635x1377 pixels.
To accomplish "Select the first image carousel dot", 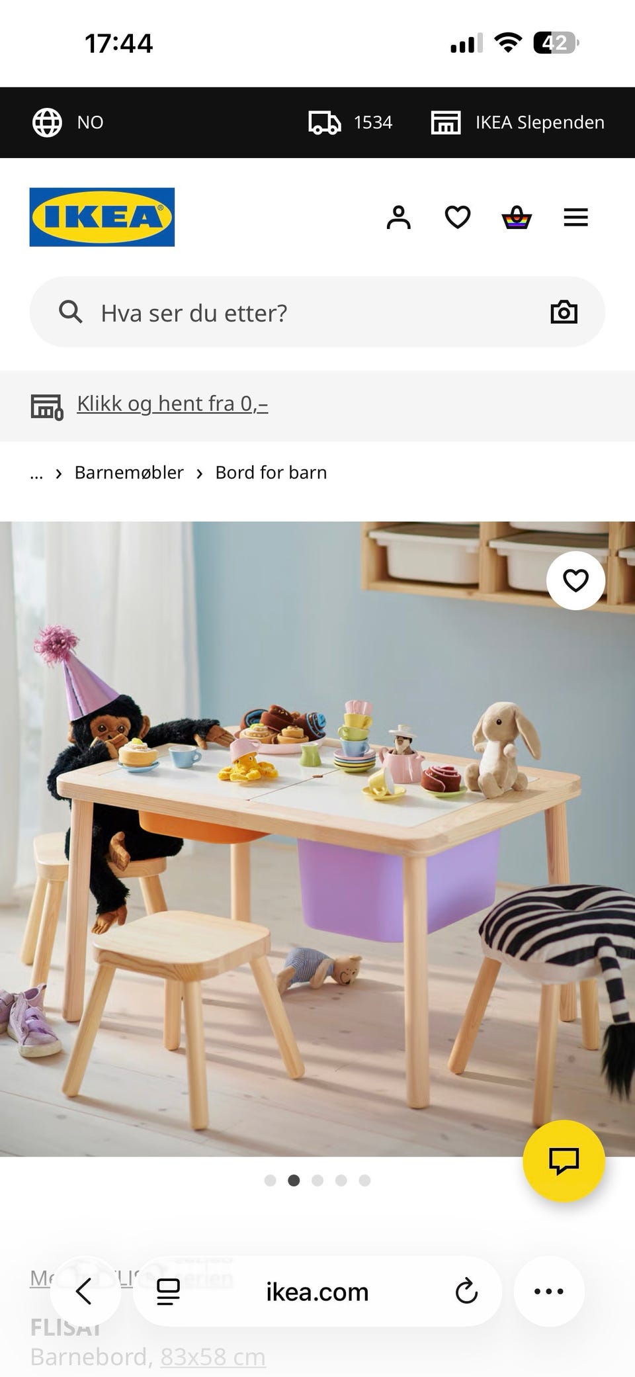I will point(270,1180).
